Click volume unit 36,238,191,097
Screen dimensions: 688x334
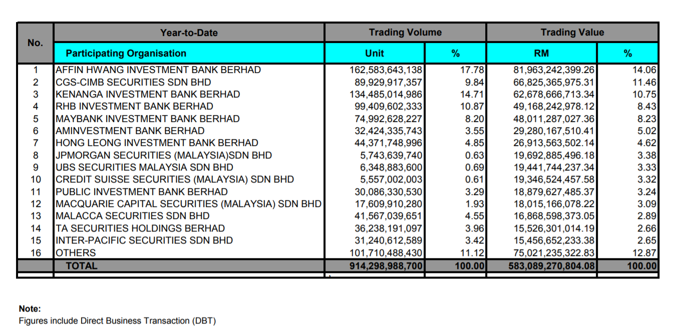389,228
